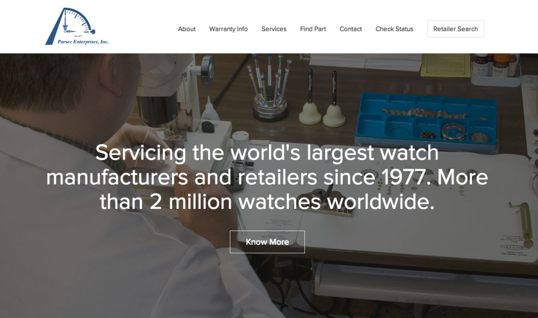Click the hero headline about servicing watch manufacturers
Screen dimensions: 538x318
click(267, 177)
